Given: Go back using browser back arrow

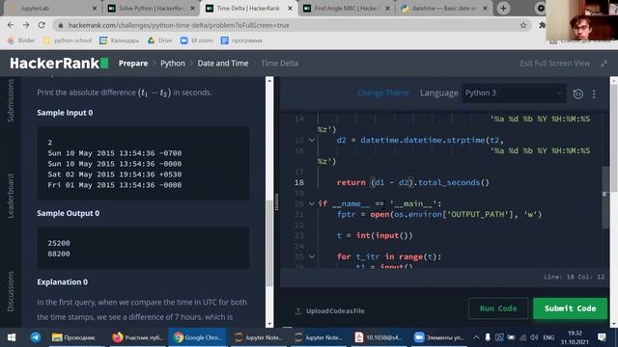Looking at the screenshot, I should click(11, 25).
